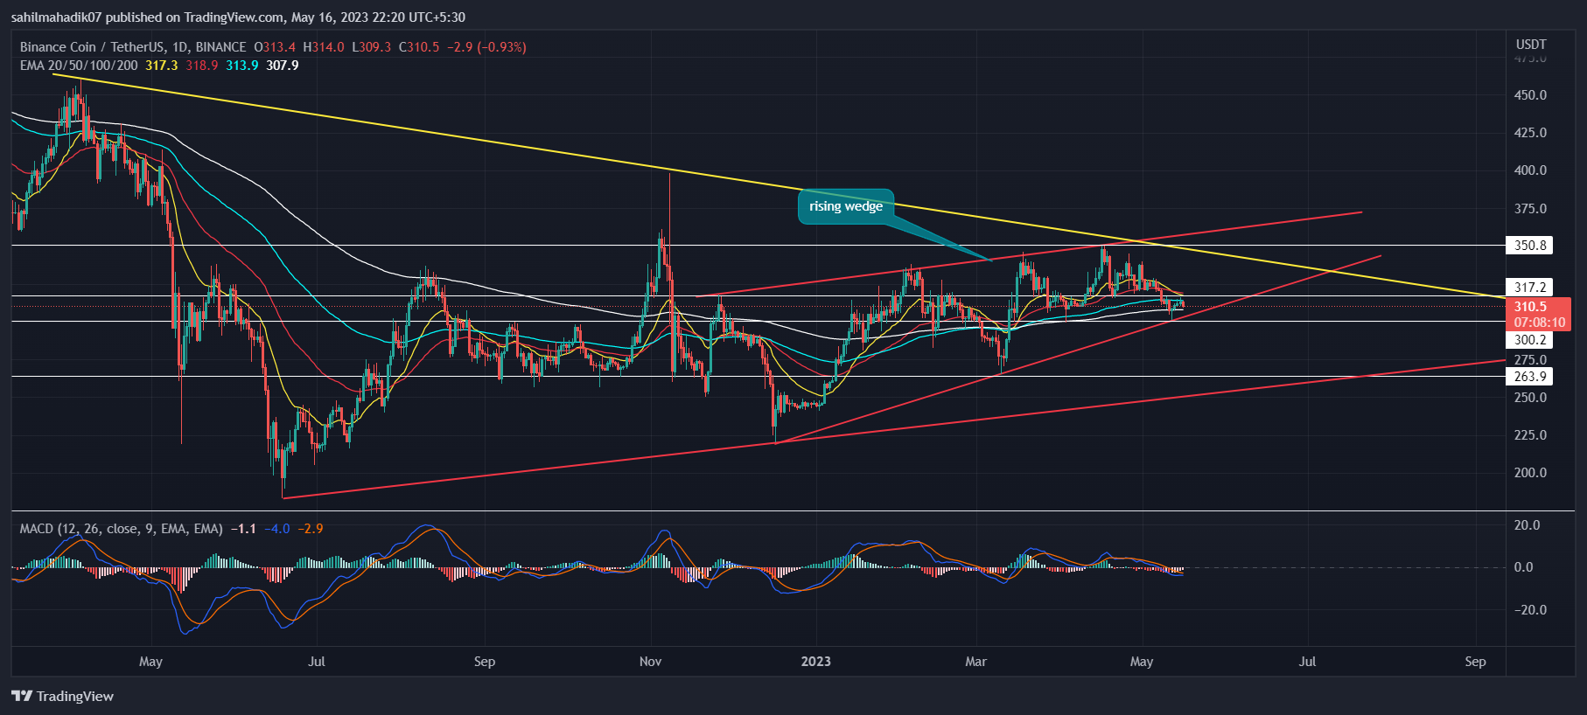This screenshot has height=715, width=1587.
Task: Click the EMA 20 value 317.3
Action: tap(162, 66)
